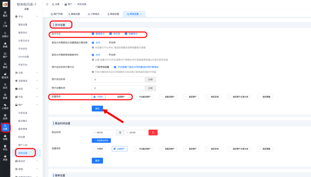Select 门店手动设置 radio option
The image size is (311, 177).
pos(93,67)
